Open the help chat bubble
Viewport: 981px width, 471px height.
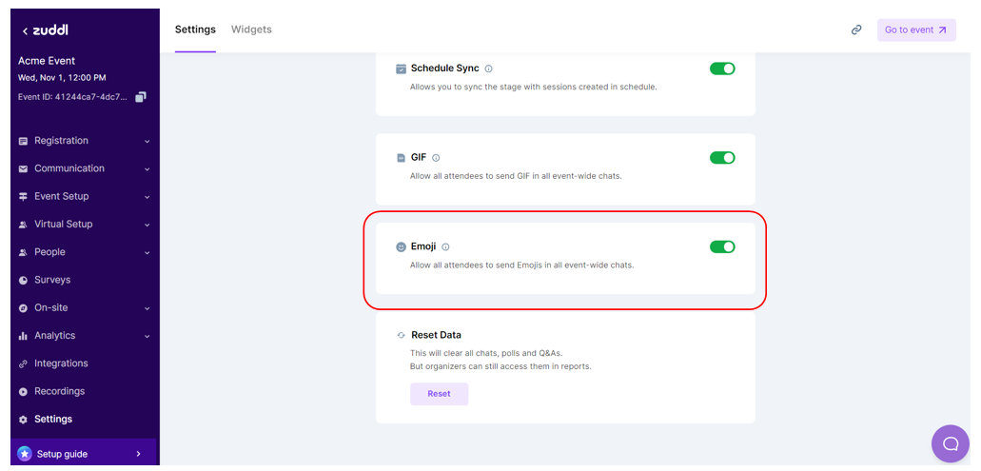tap(950, 442)
